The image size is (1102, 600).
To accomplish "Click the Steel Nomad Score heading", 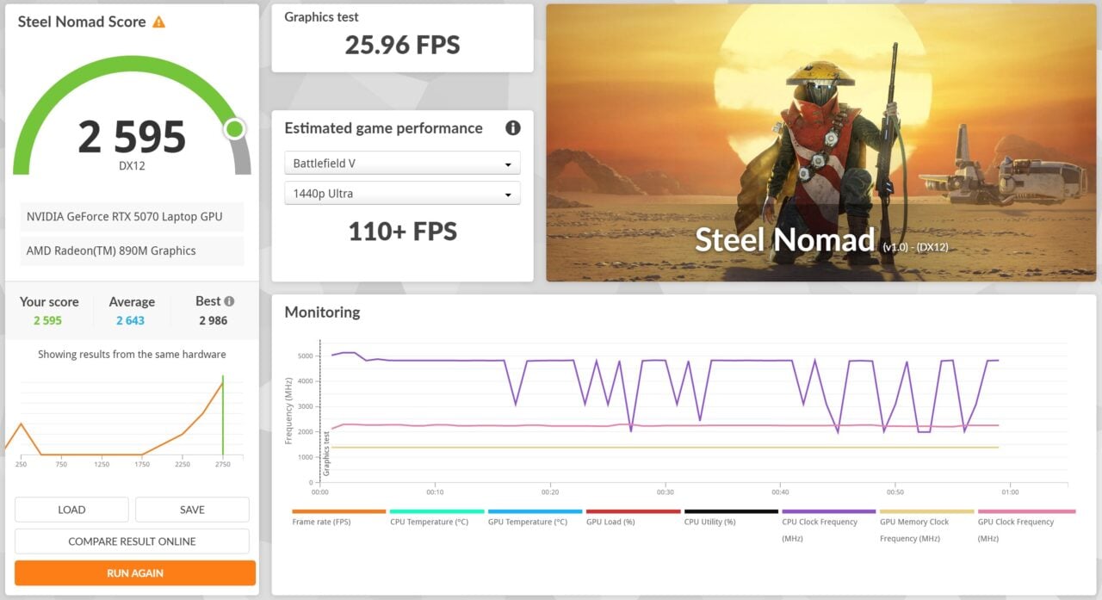I will pos(82,22).
